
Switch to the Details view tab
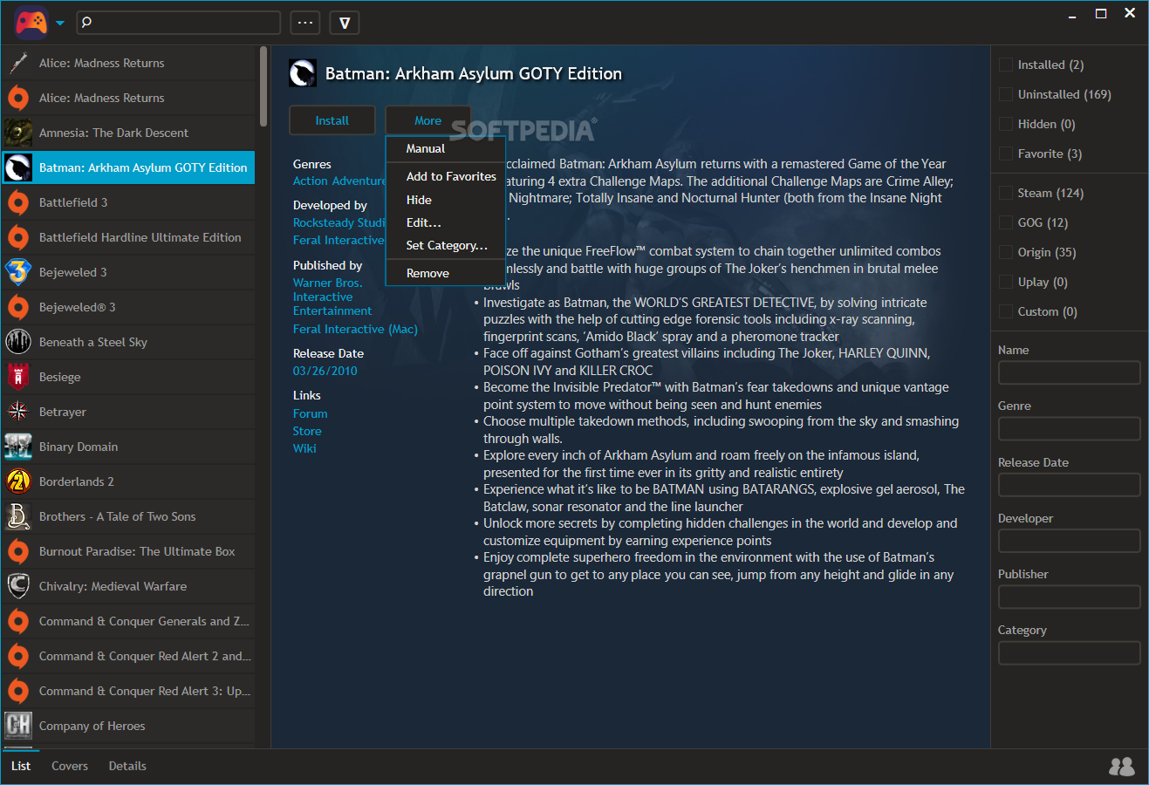127,766
